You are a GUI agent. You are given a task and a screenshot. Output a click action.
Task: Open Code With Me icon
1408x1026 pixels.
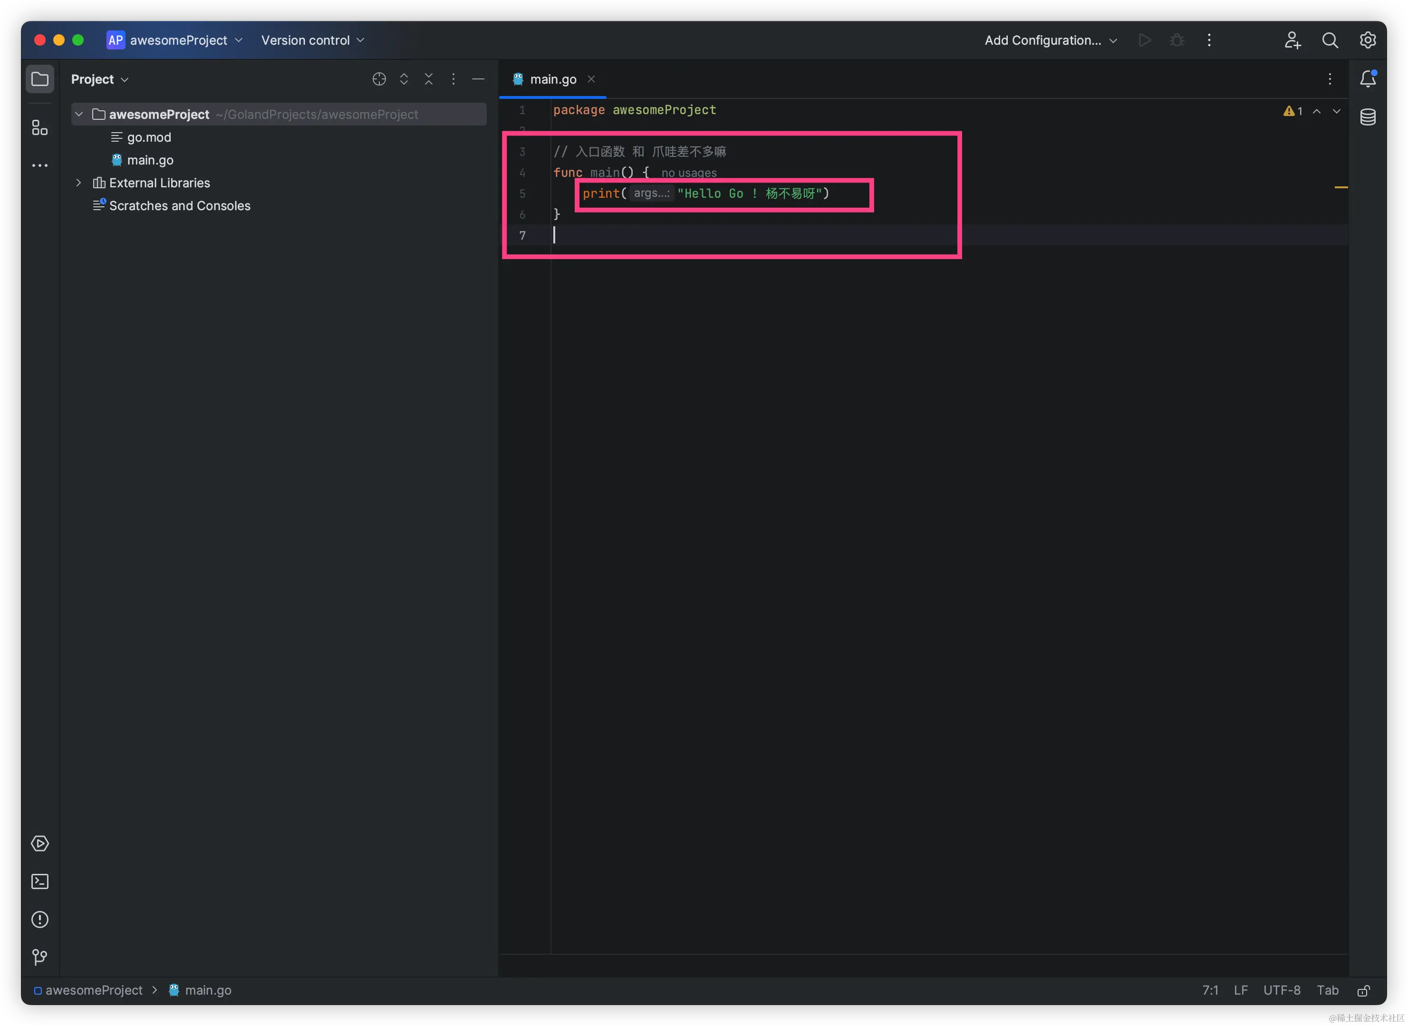click(x=1292, y=40)
